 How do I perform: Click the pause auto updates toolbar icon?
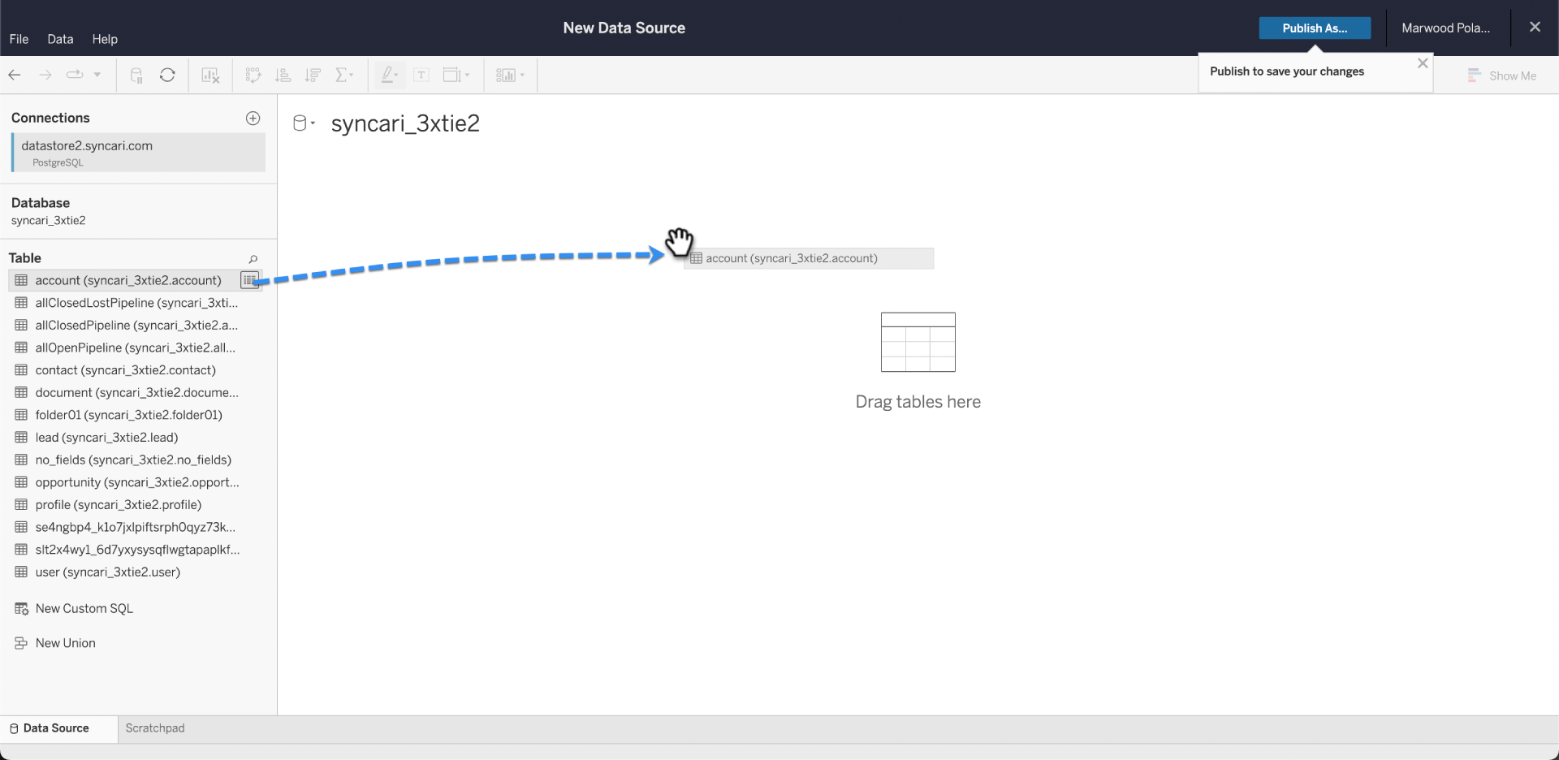click(136, 76)
